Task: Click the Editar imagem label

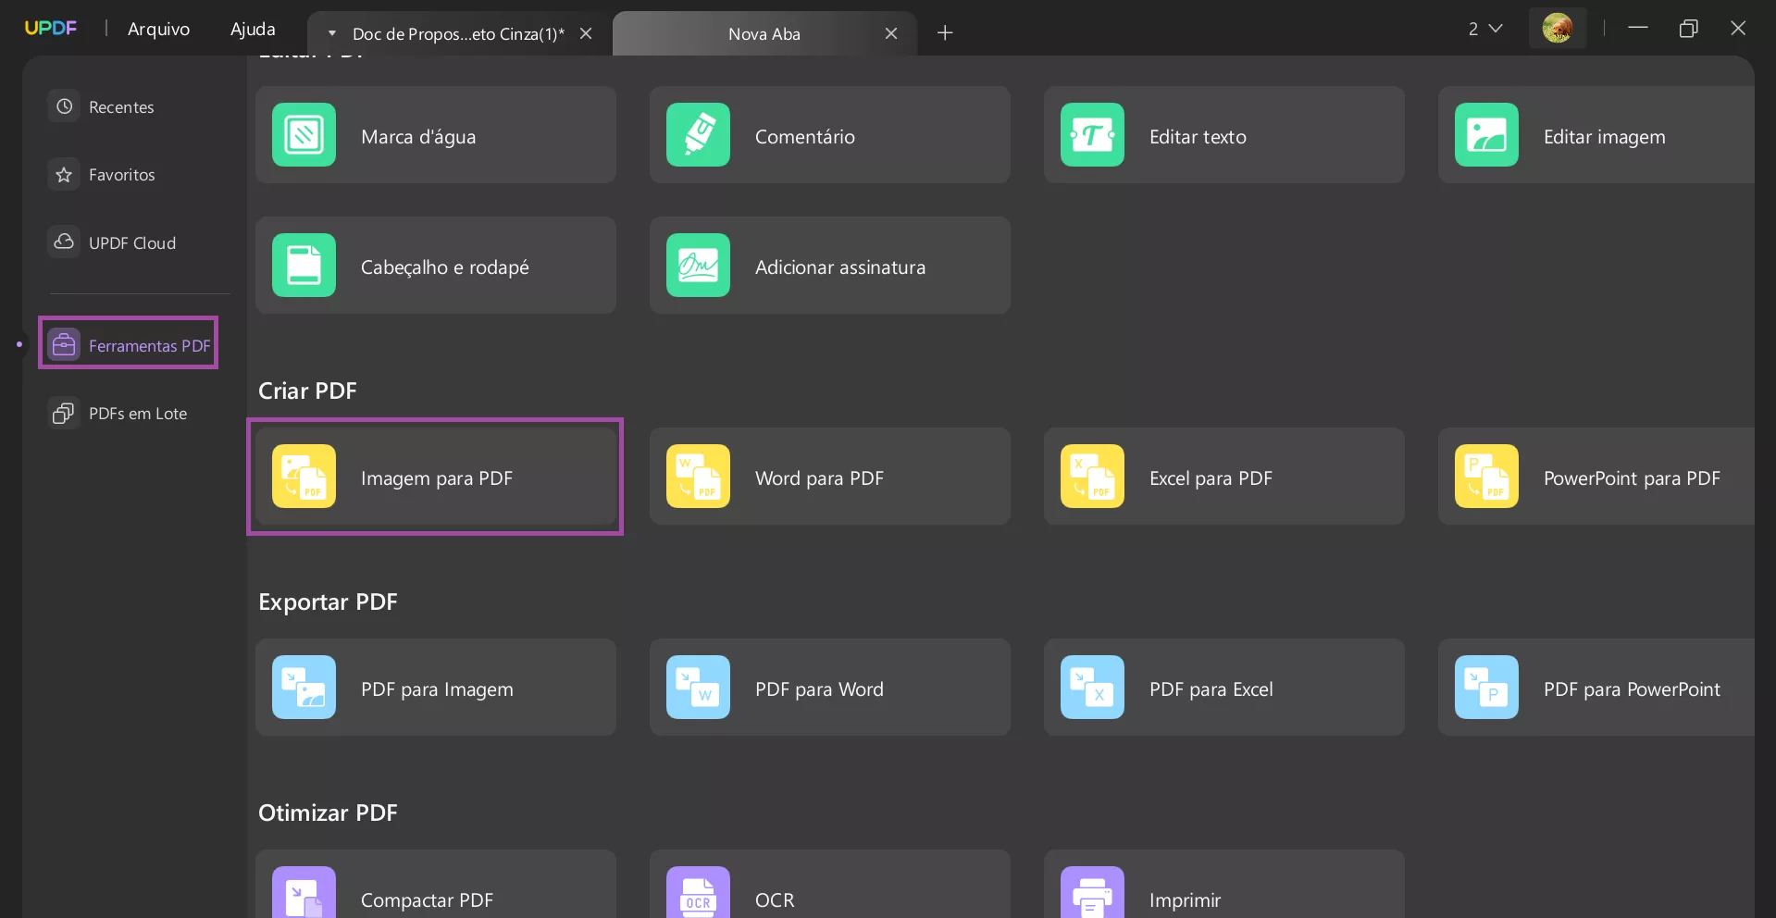Action: 1604,137
